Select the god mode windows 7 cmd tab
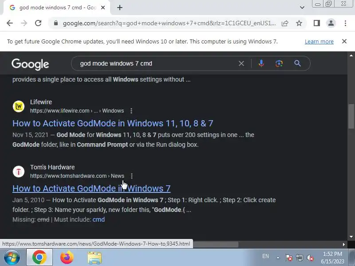The image size is (355, 266). click(x=57, y=8)
